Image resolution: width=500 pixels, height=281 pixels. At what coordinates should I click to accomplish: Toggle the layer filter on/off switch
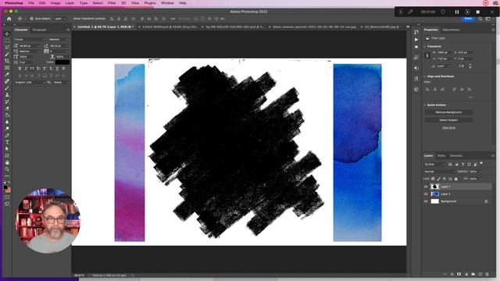click(x=481, y=164)
